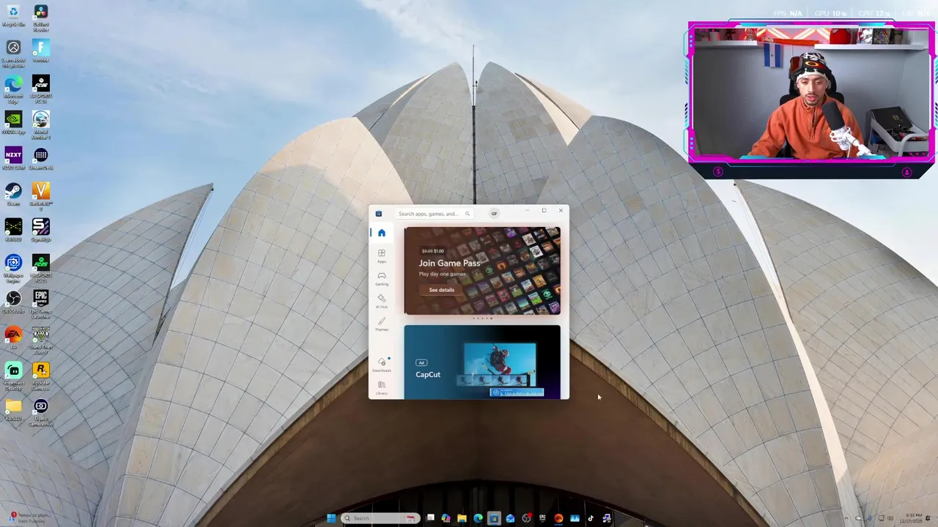The width and height of the screenshot is (938, 527).
Task: Select SignalRgb desktop shortcut
Action: tap(41, 231)
